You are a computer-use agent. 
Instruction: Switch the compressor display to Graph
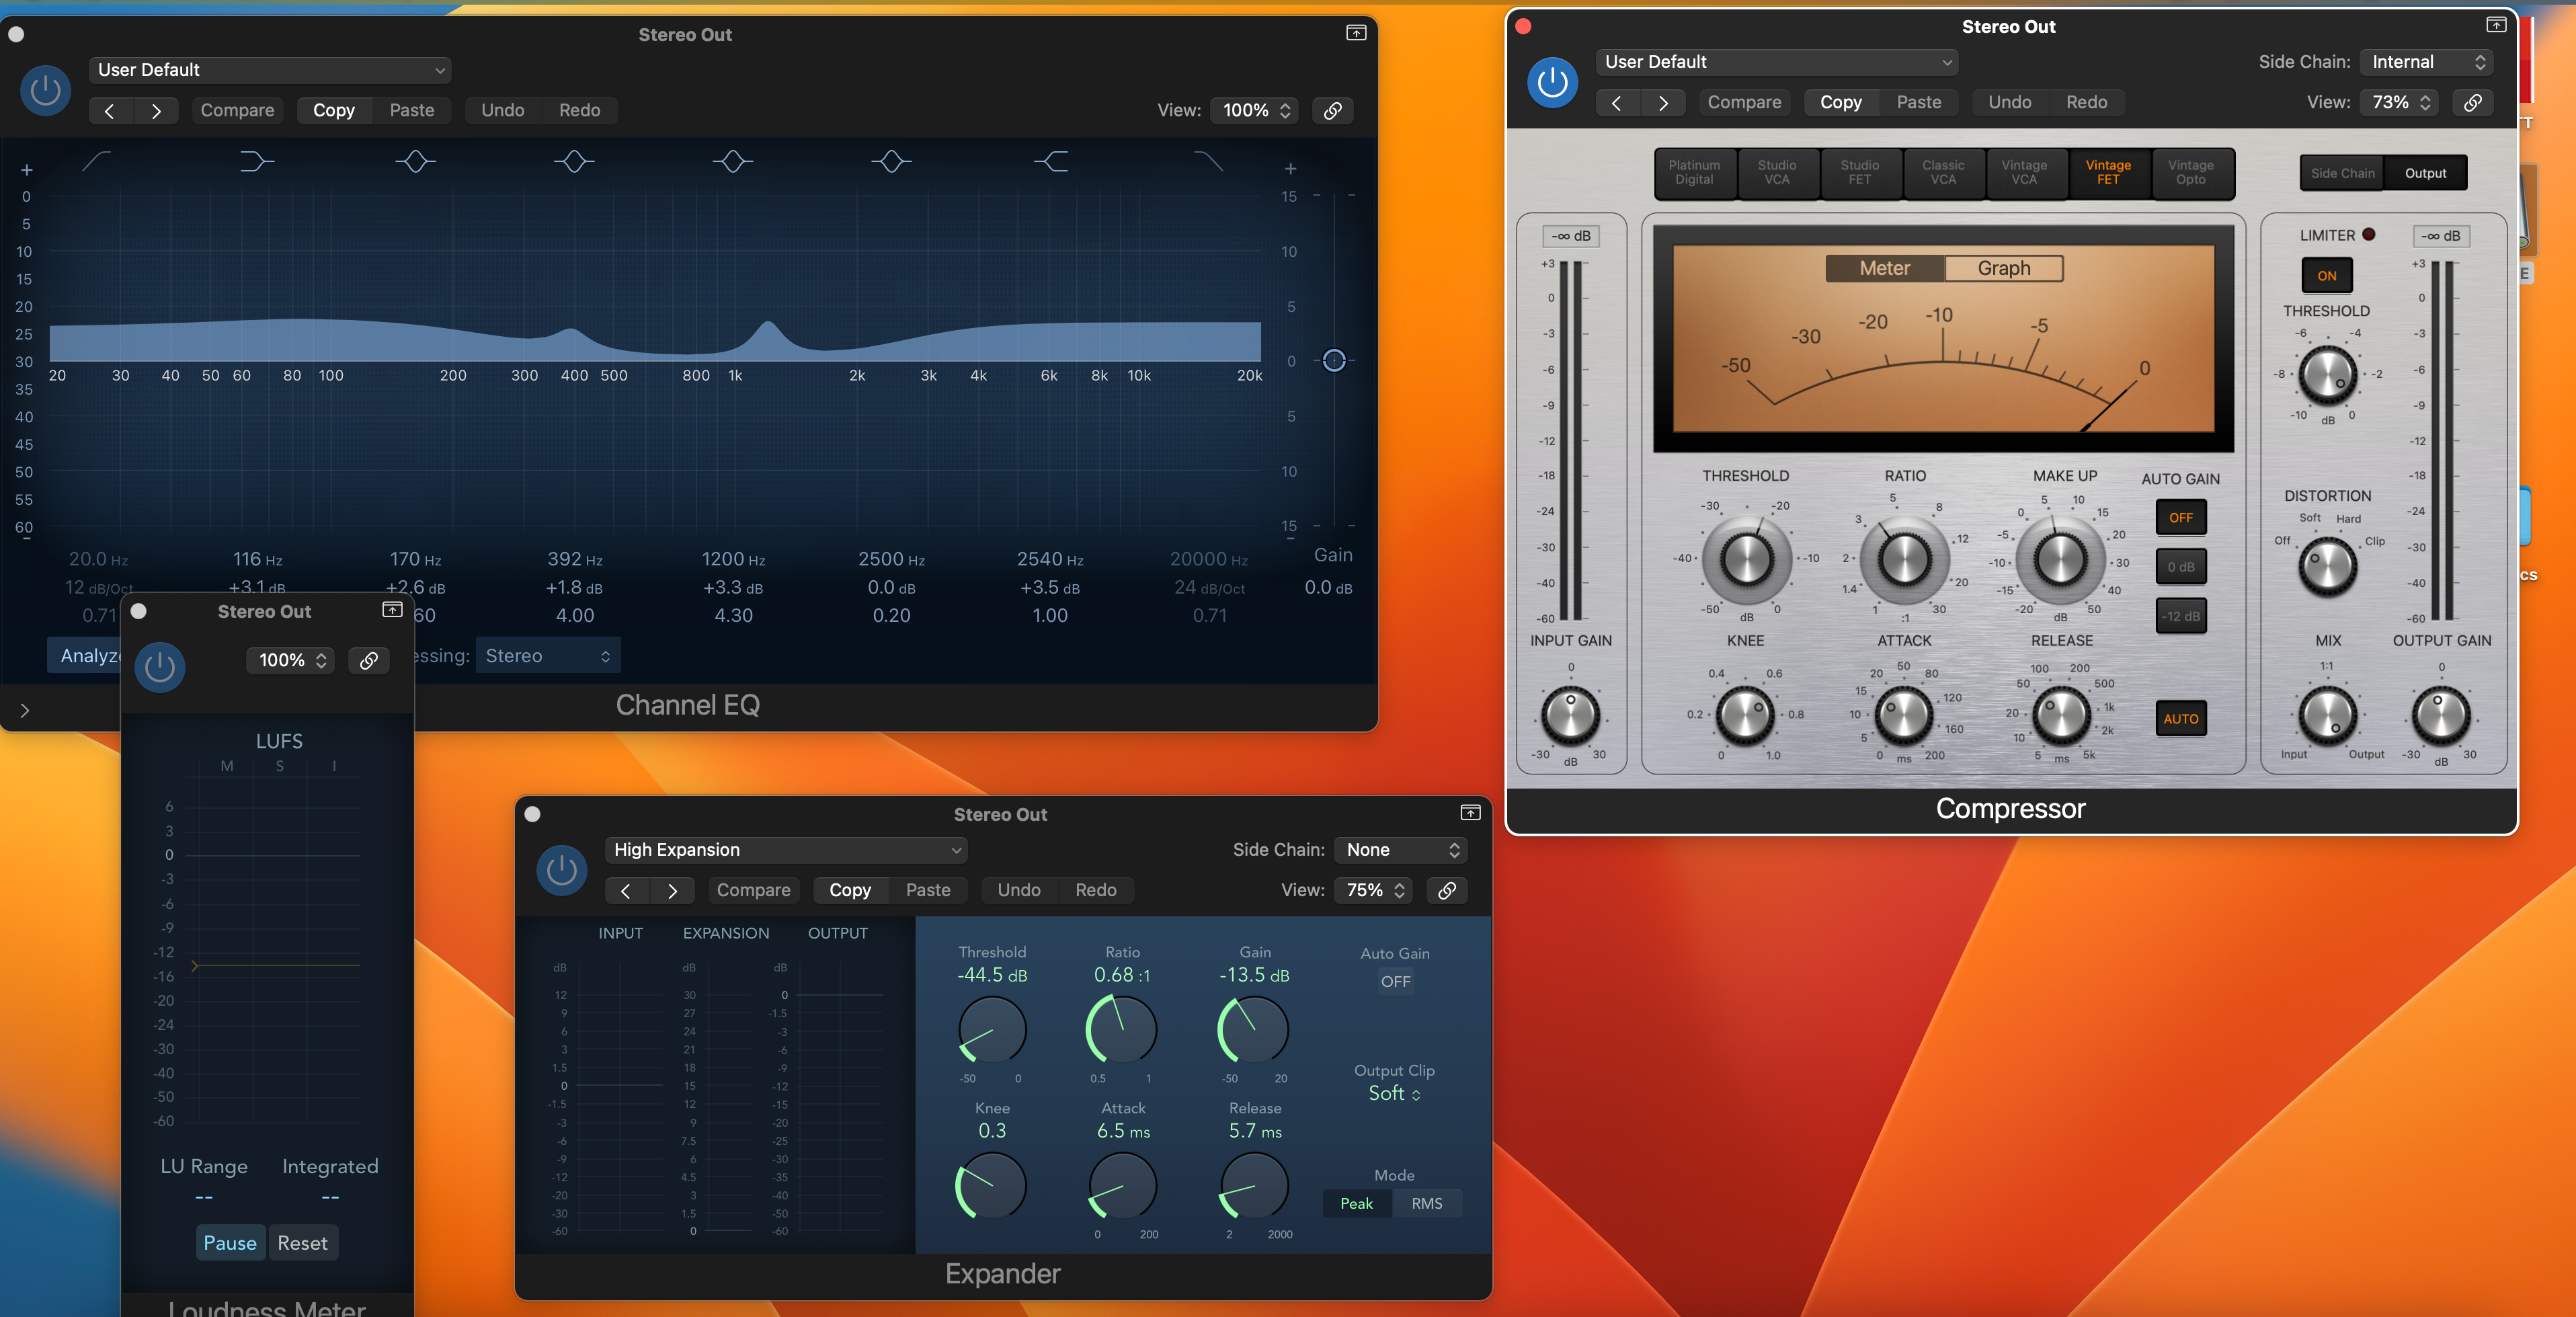pyautogui.click(x=2003, y=268)
